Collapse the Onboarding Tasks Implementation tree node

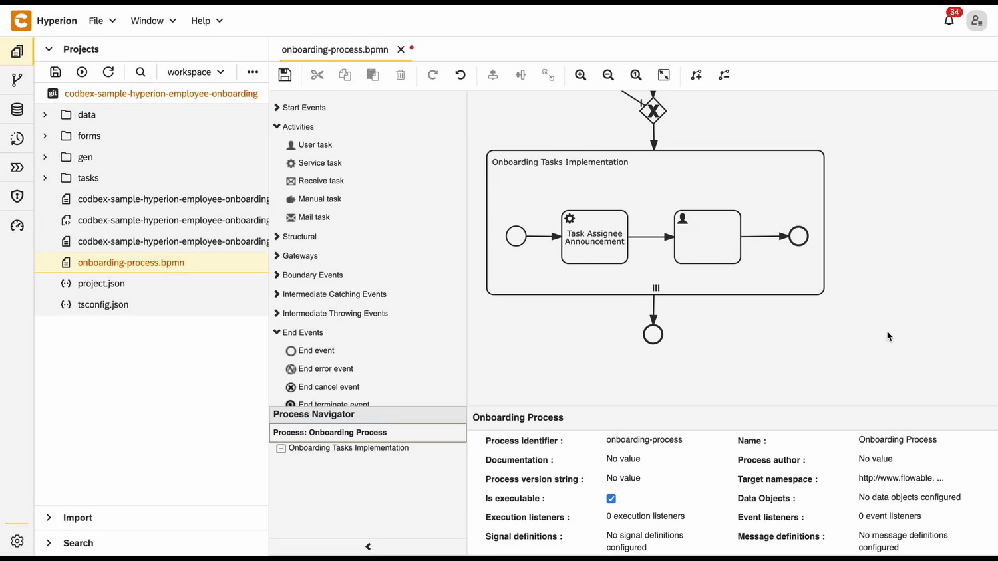pos(281,447)
